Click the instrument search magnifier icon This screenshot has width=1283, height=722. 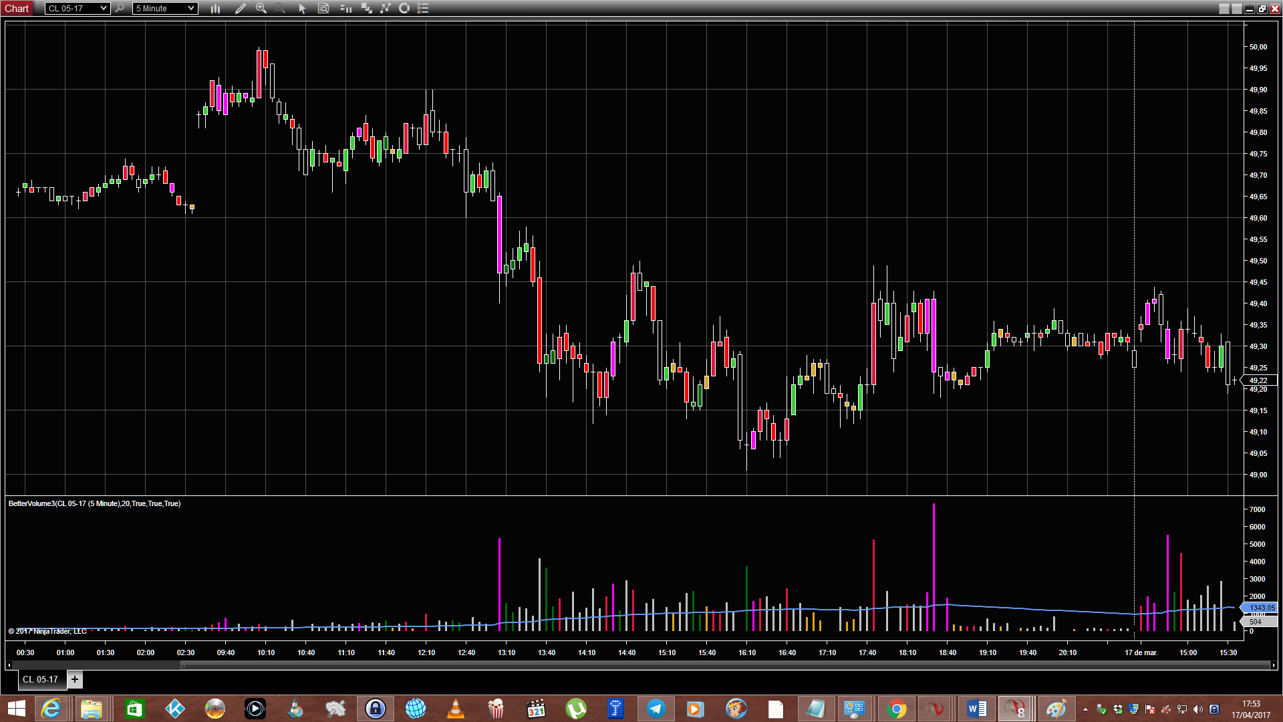120,9
